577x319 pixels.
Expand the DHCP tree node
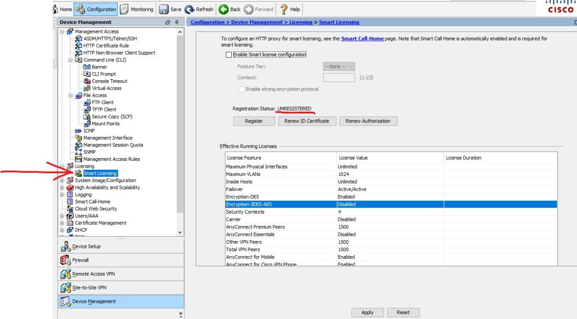62,230
